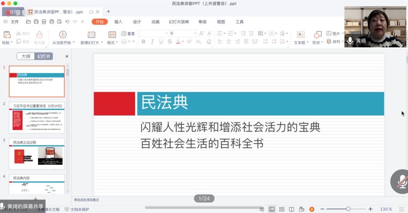Click the font color red A swatch
The image size is (408, 213).
(178, 42)
